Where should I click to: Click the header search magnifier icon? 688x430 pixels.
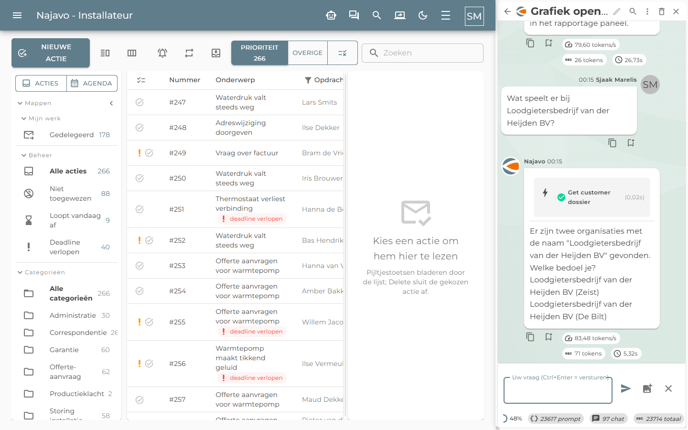point(377,15)
